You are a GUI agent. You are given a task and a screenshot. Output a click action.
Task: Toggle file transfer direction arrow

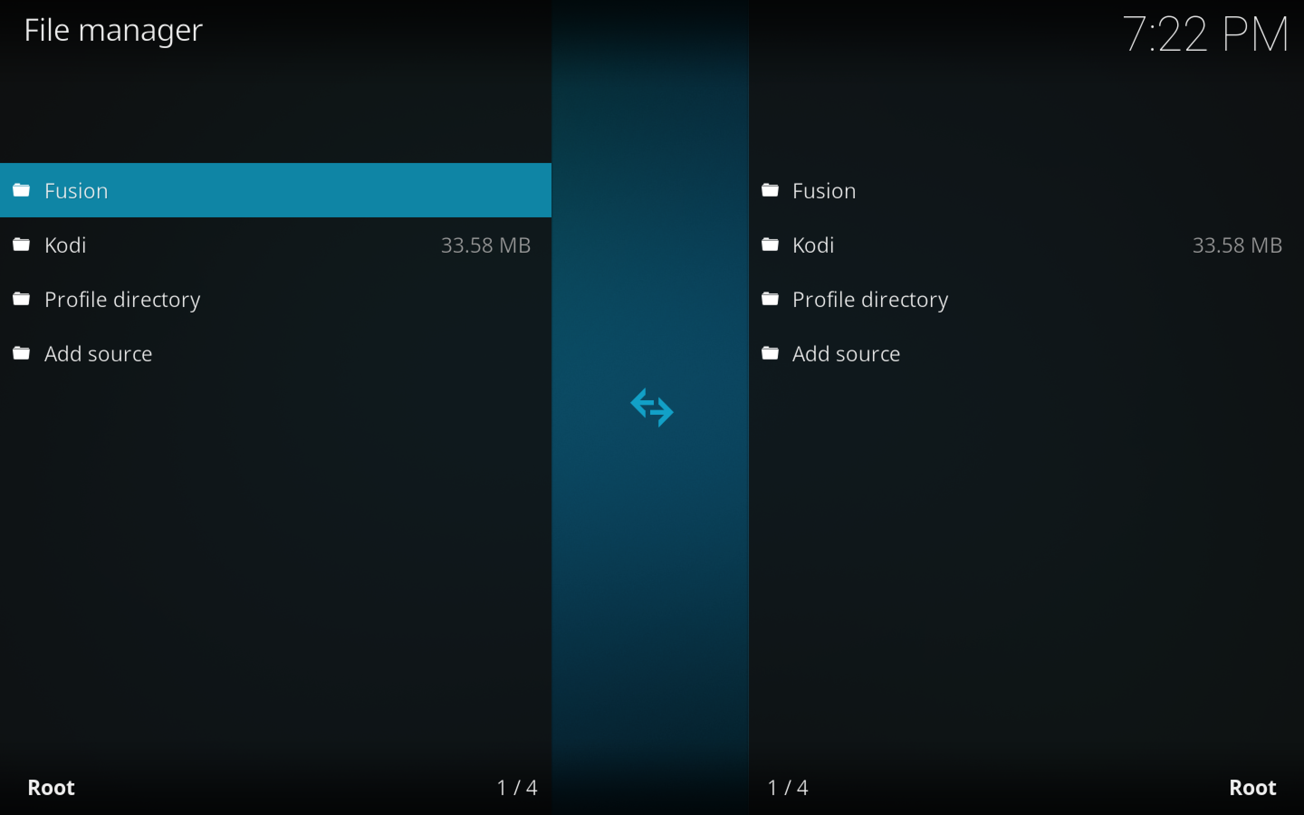tap(652, 407)
